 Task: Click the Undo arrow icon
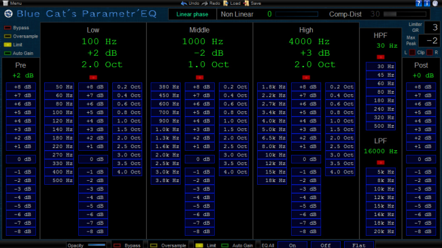tap(184, 3)
